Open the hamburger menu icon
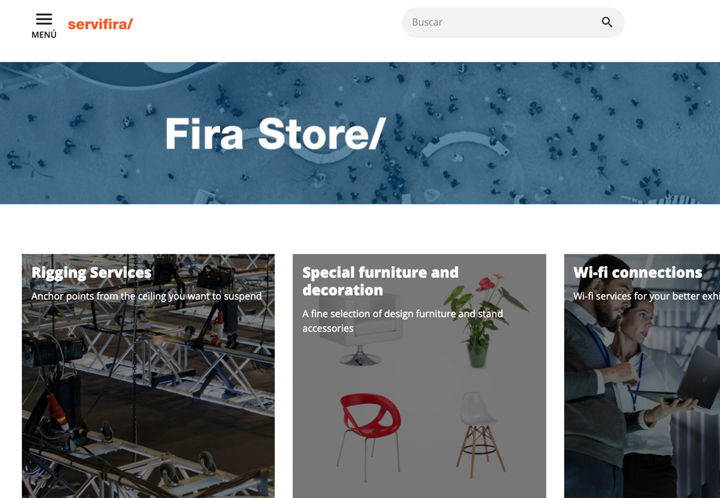Viewport: 720px width, 498px height. pyautogui.click(x=44, y=19)
